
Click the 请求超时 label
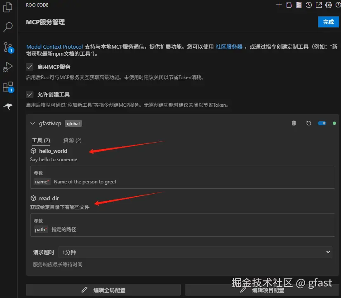[x=43, y=252]
